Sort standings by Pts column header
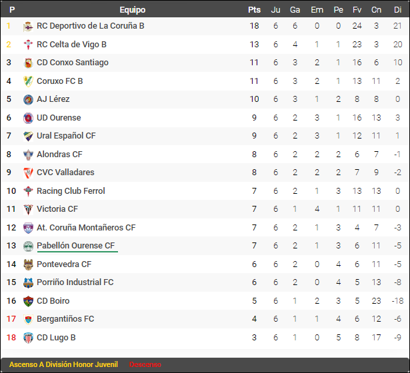410x373 pixels. tap(254, 10)
